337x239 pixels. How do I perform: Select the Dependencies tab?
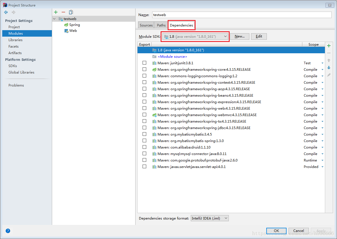click(x=181, y=25)
